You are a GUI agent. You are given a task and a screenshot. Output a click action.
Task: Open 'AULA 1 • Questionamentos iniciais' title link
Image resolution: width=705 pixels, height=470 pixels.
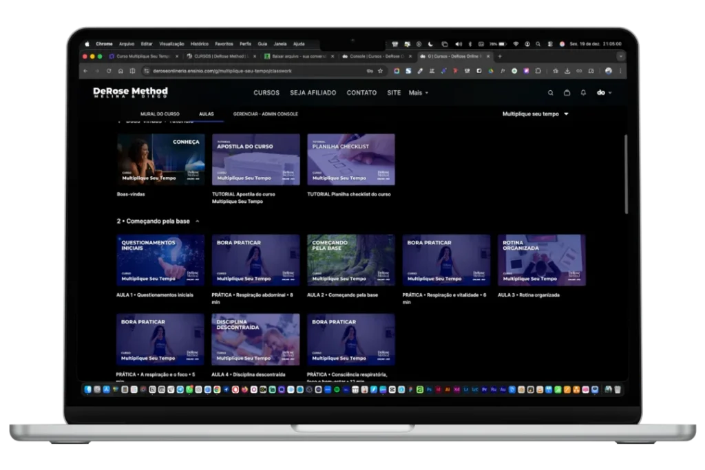155,295
